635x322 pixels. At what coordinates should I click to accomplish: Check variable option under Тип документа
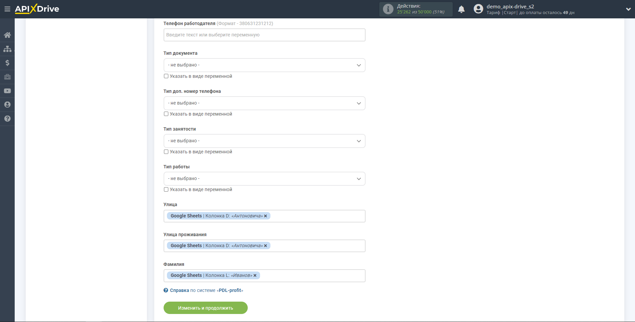(x=166, y=76)
